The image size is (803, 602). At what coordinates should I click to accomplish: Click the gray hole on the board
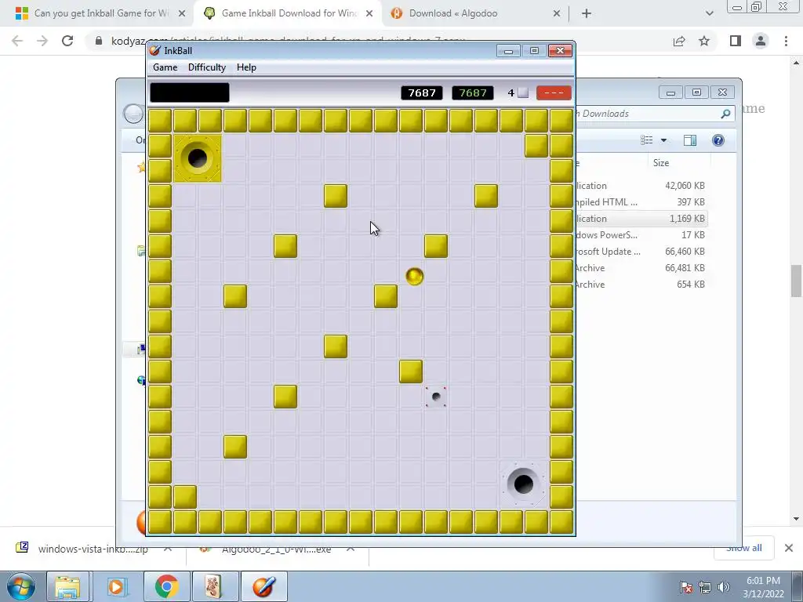523,484
